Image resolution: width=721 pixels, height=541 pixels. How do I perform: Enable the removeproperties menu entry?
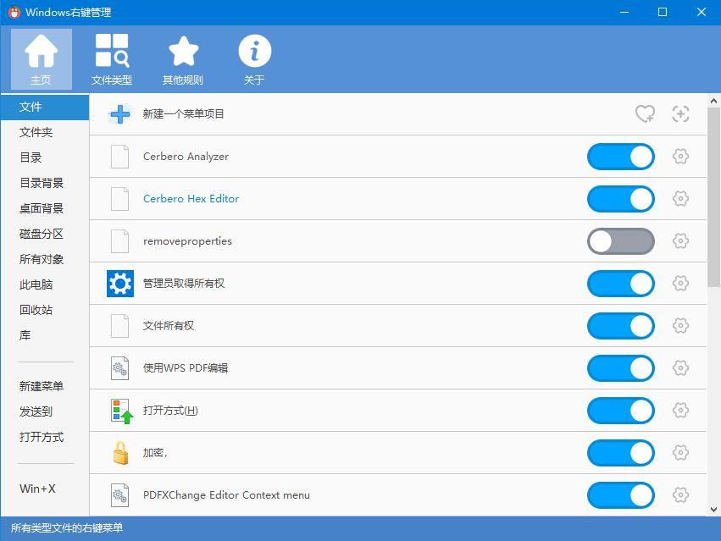click(620, 241)
